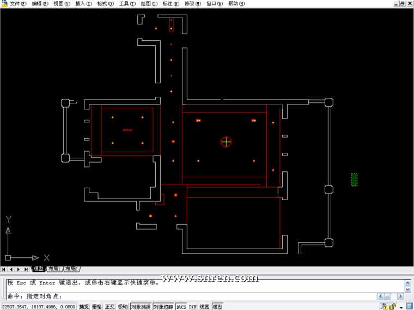Click the communication center icon in status bar

[384, 307]
